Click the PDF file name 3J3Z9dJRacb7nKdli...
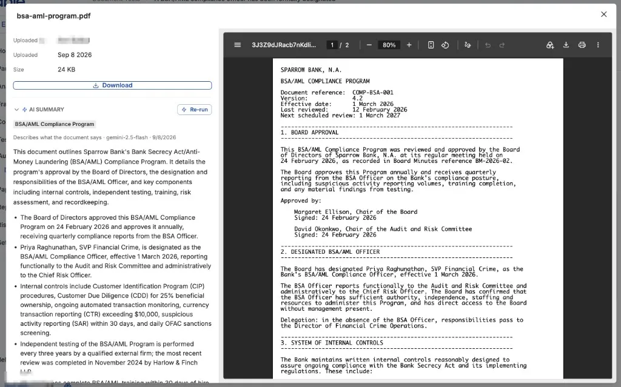621x387 pixels. [x=284, y=45]
